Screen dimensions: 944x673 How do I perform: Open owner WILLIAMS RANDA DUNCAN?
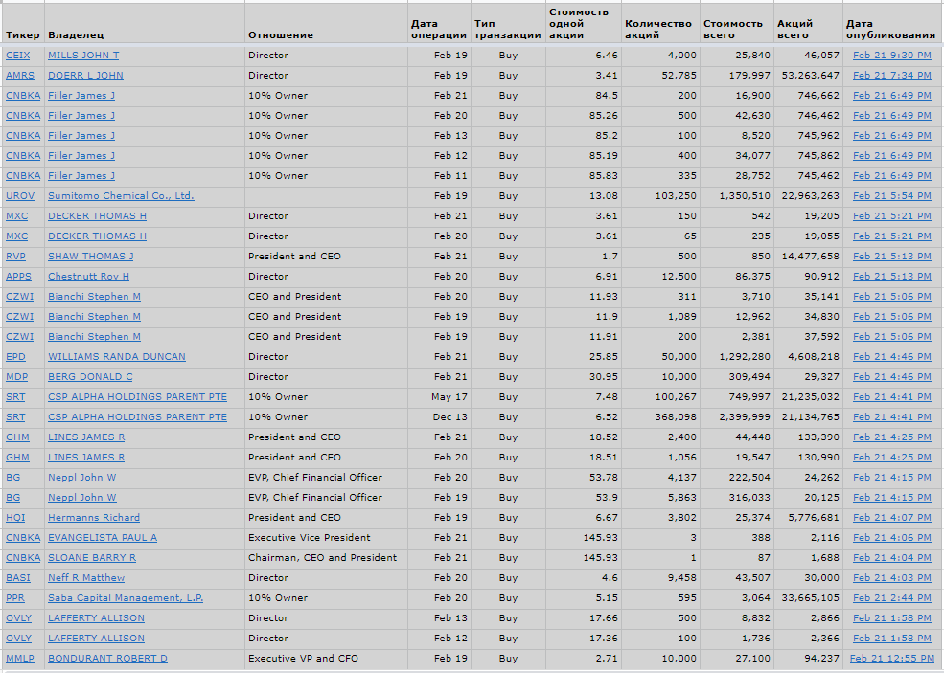click(117, 357)
